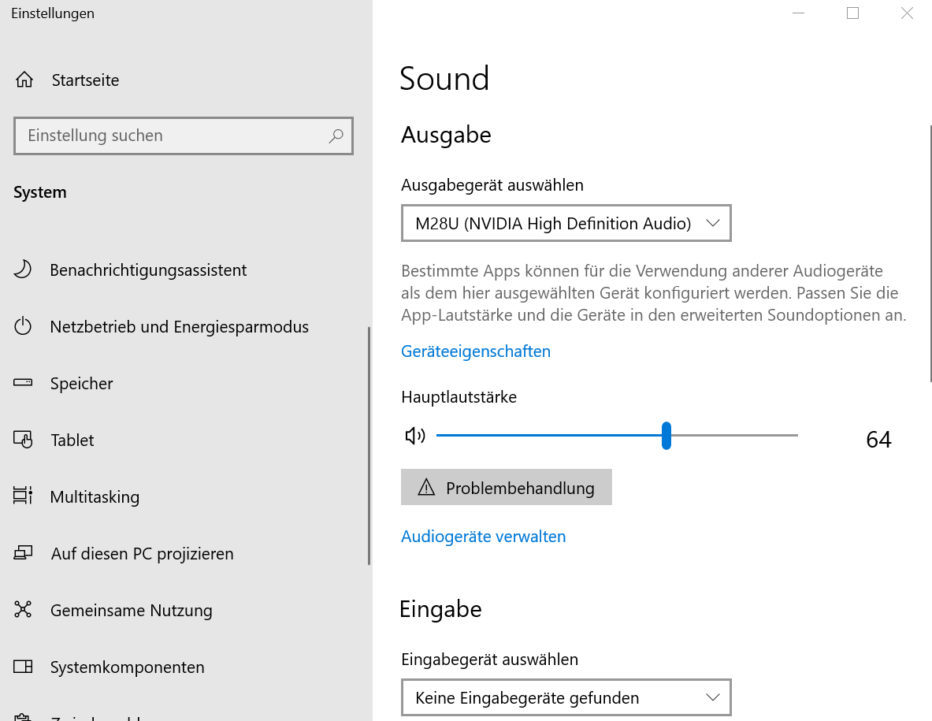
Task: Open the Eingabegerät auswählen dropdown
Action: point(566,698)
